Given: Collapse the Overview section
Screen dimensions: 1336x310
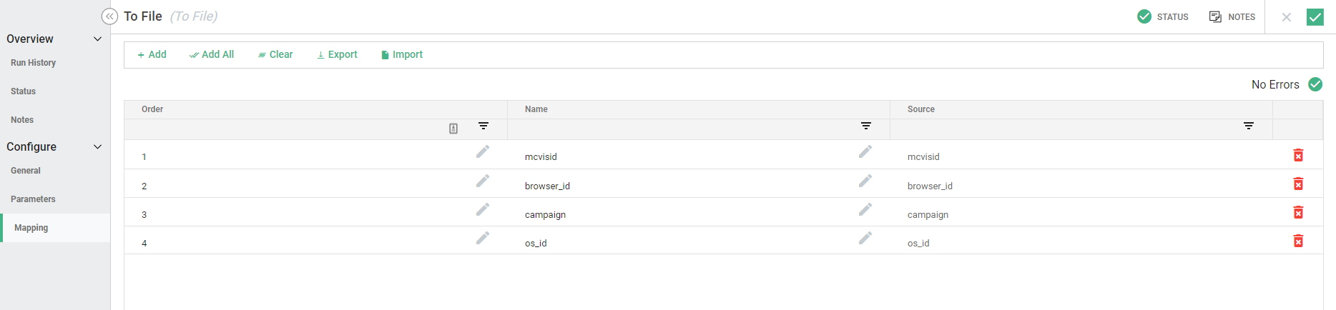Looking at the screenshot, I should coord(98,39).
